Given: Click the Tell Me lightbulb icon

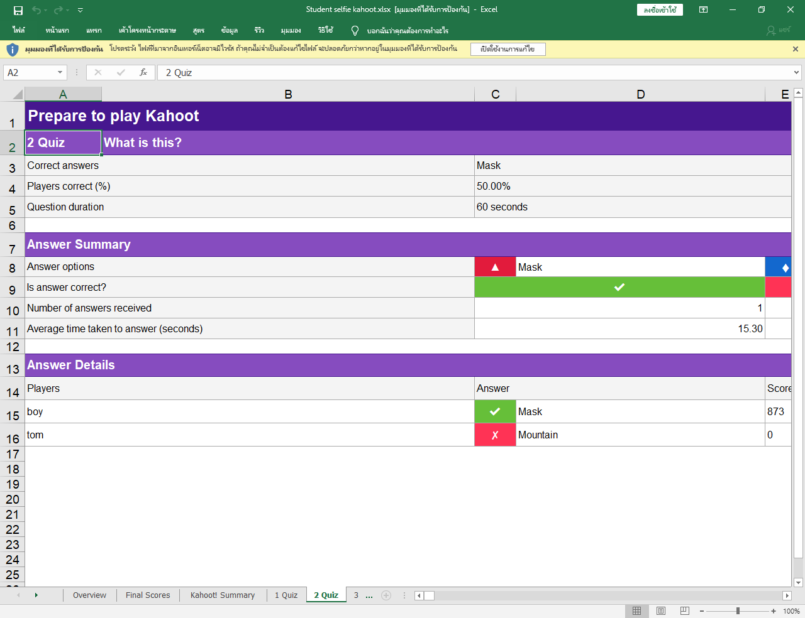Looking at the screenshot, I should tap(355, 30).
